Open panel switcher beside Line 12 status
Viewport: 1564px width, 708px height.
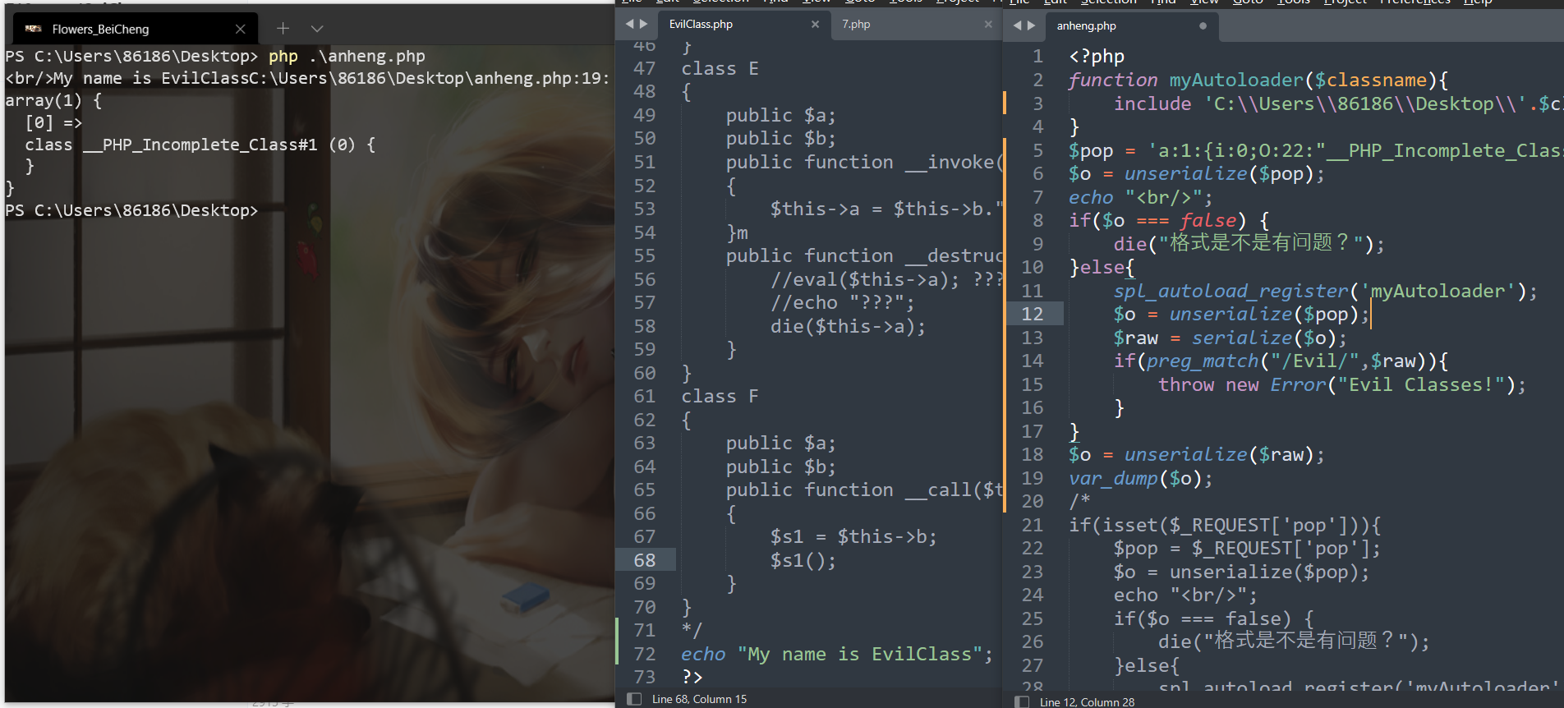[1022, 702]
